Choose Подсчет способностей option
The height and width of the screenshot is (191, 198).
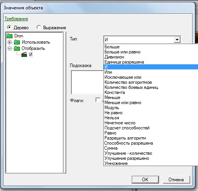click(151, 128)
